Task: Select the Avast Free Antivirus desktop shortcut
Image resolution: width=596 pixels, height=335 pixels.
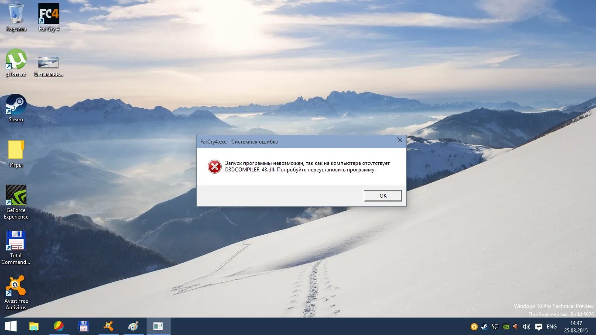Action: 16,293
